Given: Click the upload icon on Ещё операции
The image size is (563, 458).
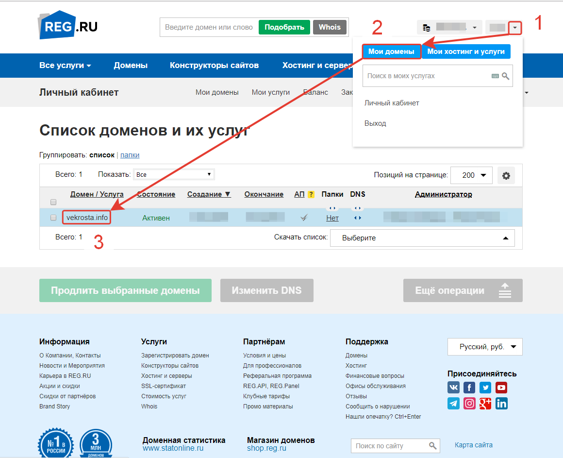Looking at the screenshot, I should tap(505, 290).
